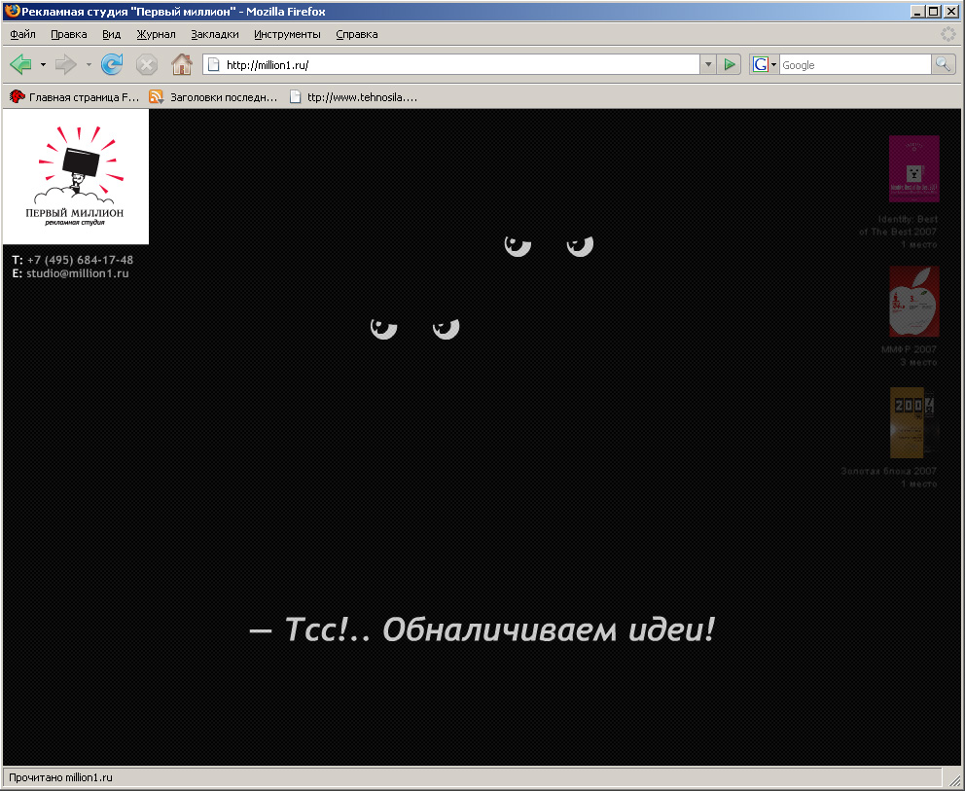Reload the page with the blue refresh icon

(x=112, y=64)
